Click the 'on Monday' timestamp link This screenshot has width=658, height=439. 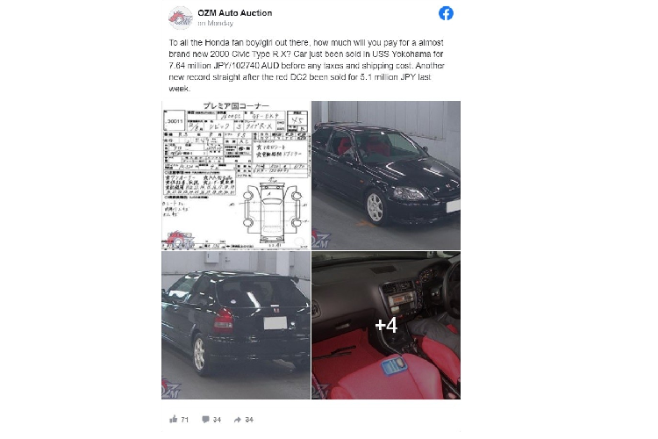(215, 23)
